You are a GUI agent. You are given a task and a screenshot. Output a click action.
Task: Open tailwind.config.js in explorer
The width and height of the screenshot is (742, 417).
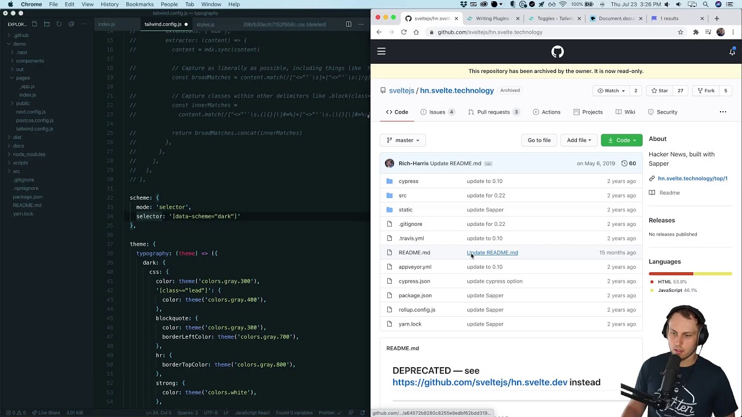pyautogui.click(x=35, y=129)
